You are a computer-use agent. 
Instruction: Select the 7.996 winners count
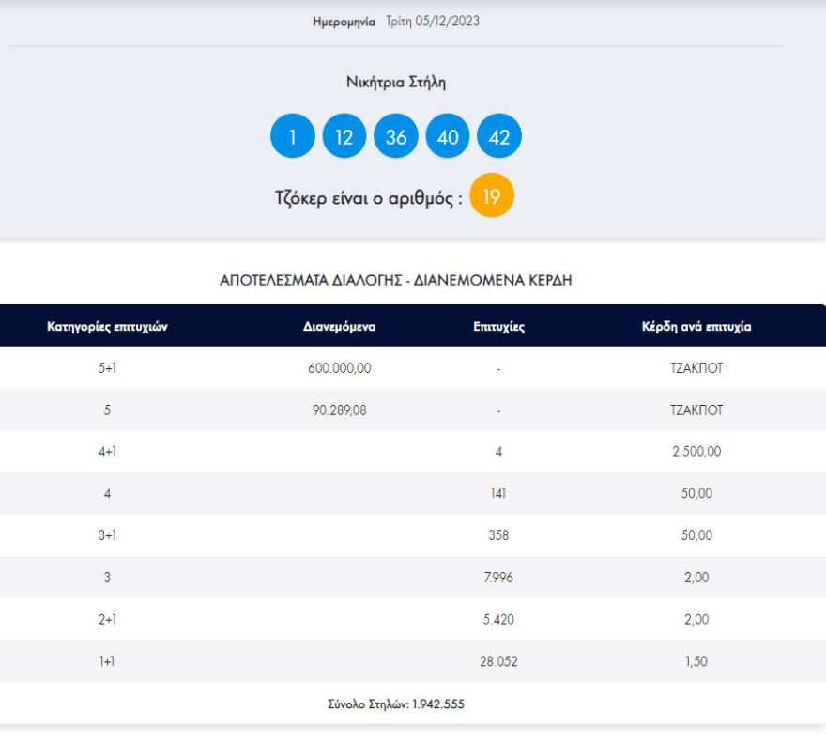[498, 578]
